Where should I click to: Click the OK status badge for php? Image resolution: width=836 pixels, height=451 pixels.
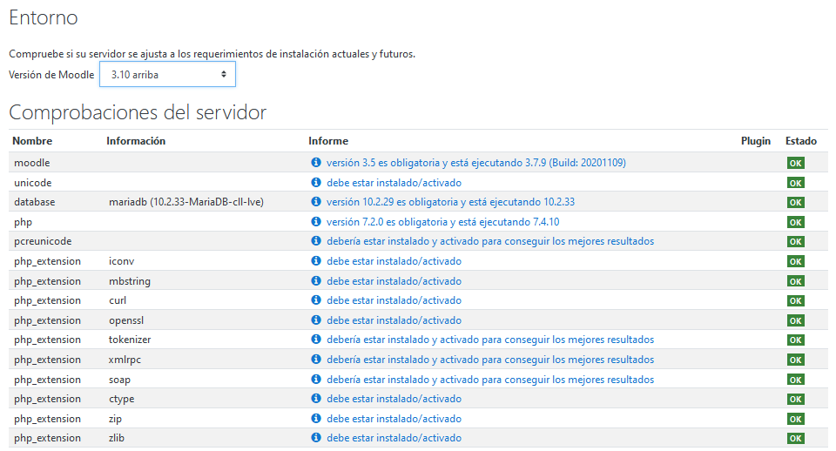click(795, 222)
